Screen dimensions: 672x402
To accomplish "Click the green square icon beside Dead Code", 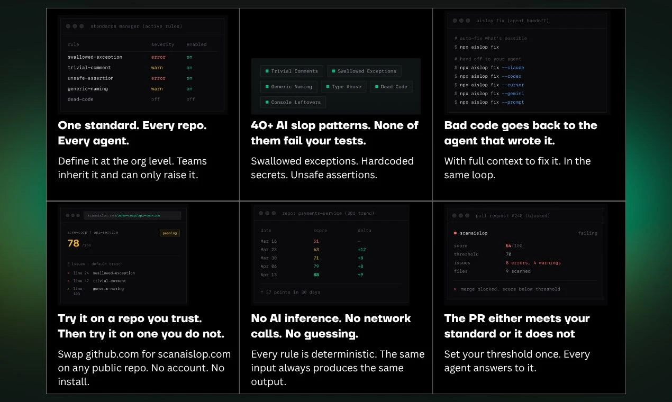I will pos(377,87).
